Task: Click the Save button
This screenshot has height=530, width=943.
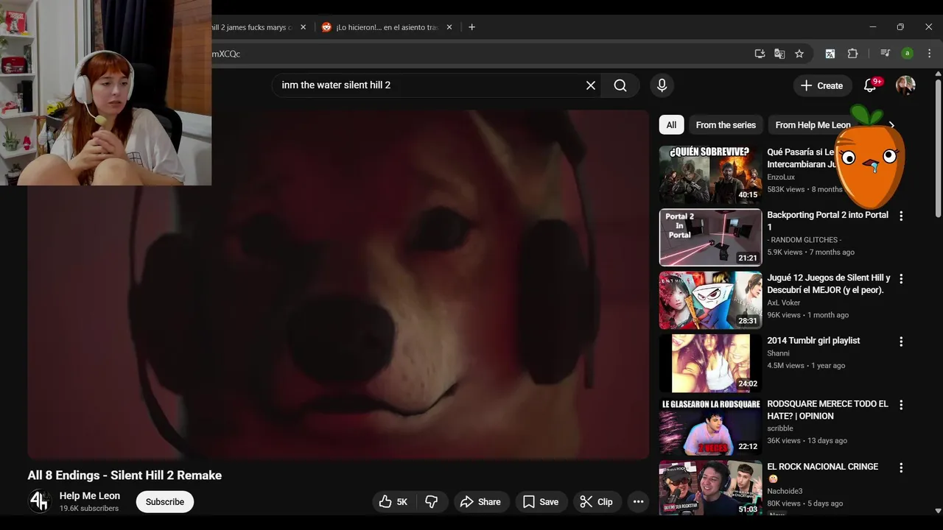Action: click(541, 502)
